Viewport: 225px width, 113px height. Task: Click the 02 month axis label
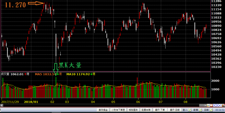(52, 102)
